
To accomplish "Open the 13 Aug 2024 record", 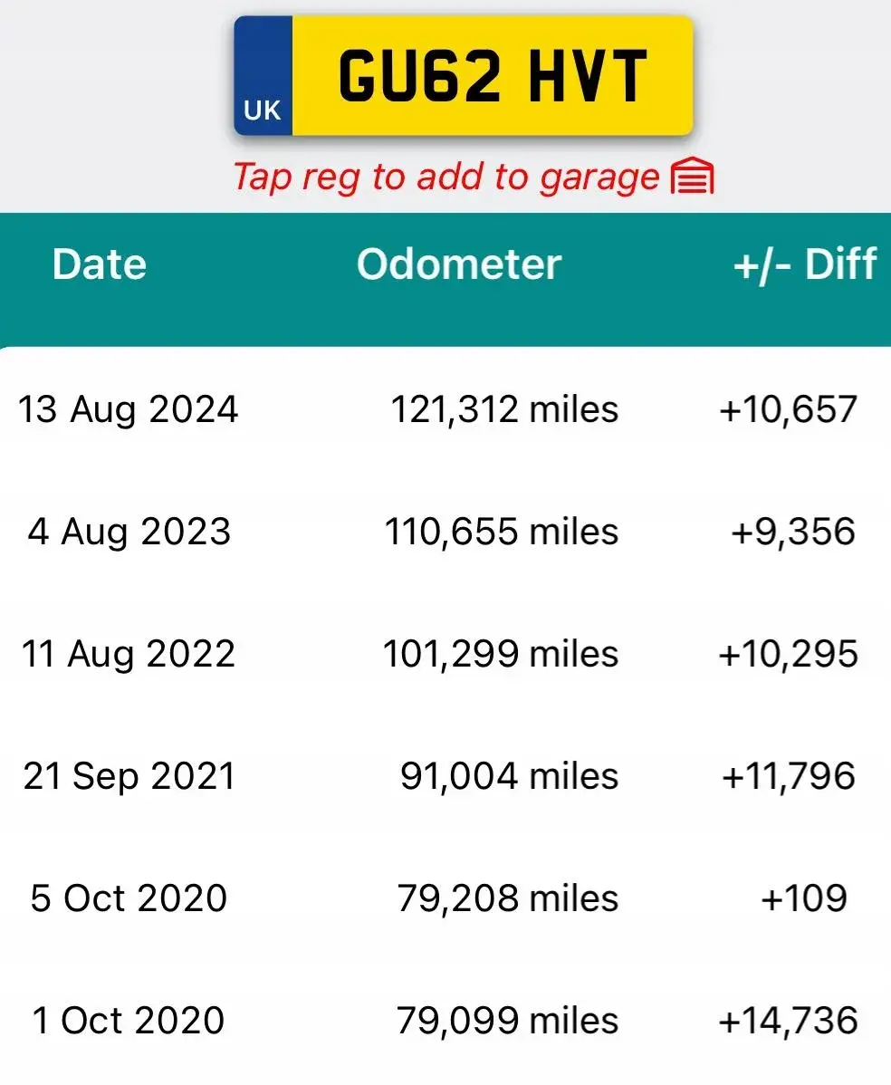I will pyautogui.click(x=445, y=409).
